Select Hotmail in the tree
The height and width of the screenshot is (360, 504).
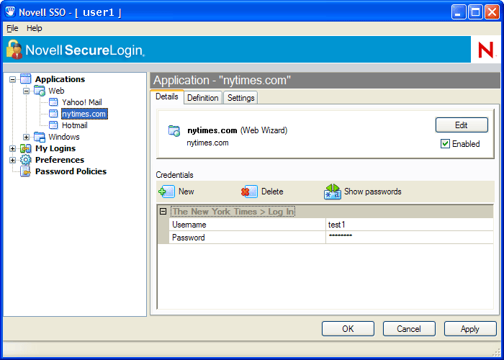click(x=75, y=125)
